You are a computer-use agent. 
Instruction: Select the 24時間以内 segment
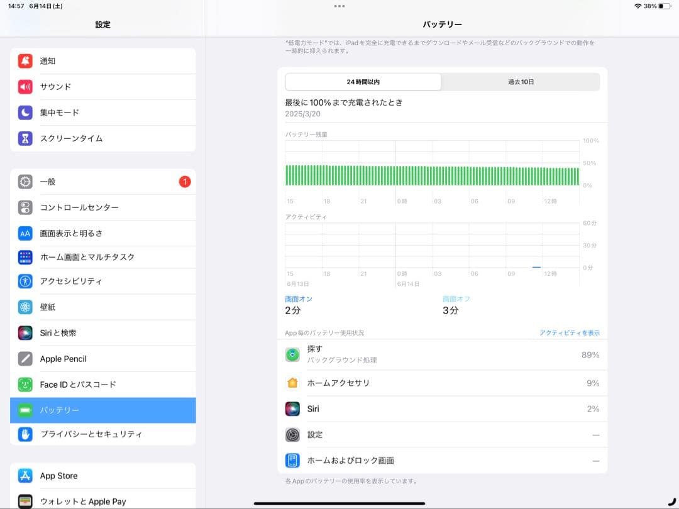pos(363,82)
